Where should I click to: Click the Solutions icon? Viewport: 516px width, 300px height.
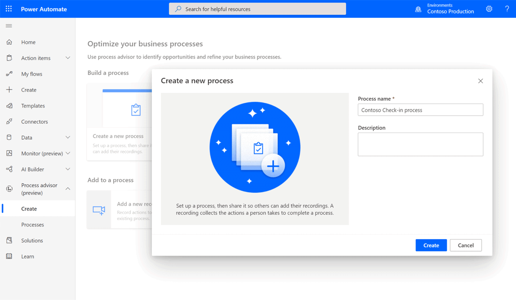[x=9, y=240]
